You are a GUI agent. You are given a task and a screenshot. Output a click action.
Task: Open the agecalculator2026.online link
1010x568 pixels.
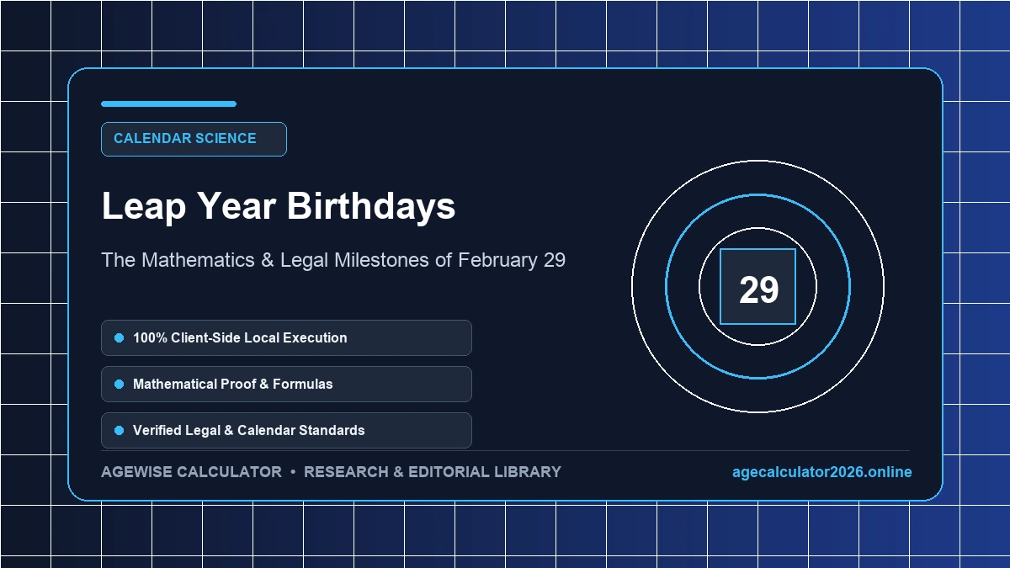[822, 472]
